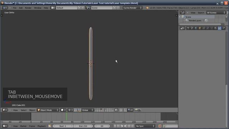
Task: Open the Frame menu in Timeline
Action: pyautogui.click(x=32, y=126)
